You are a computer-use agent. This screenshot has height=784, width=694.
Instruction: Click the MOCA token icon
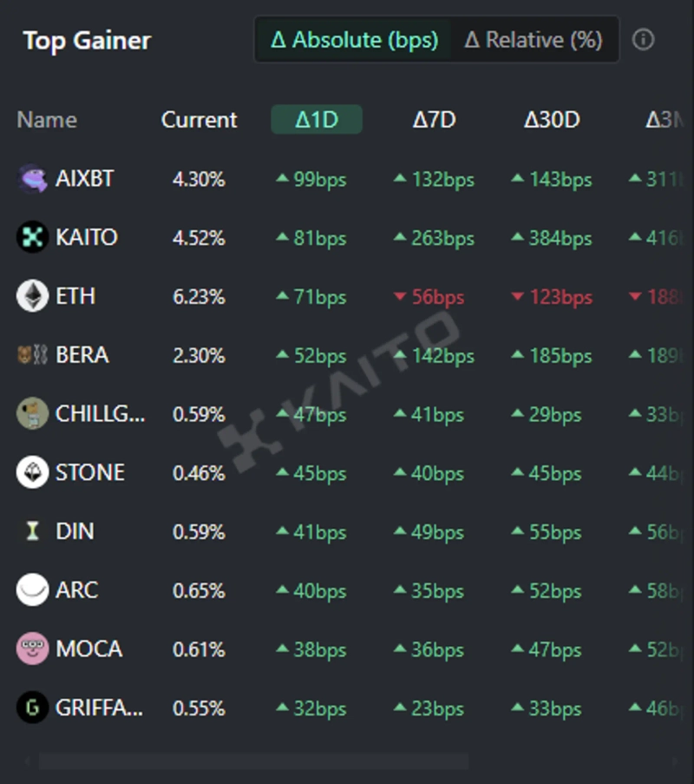(x=32, y=649)
